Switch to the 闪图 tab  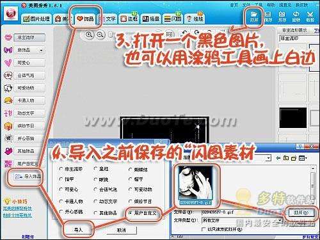[173, 19]
